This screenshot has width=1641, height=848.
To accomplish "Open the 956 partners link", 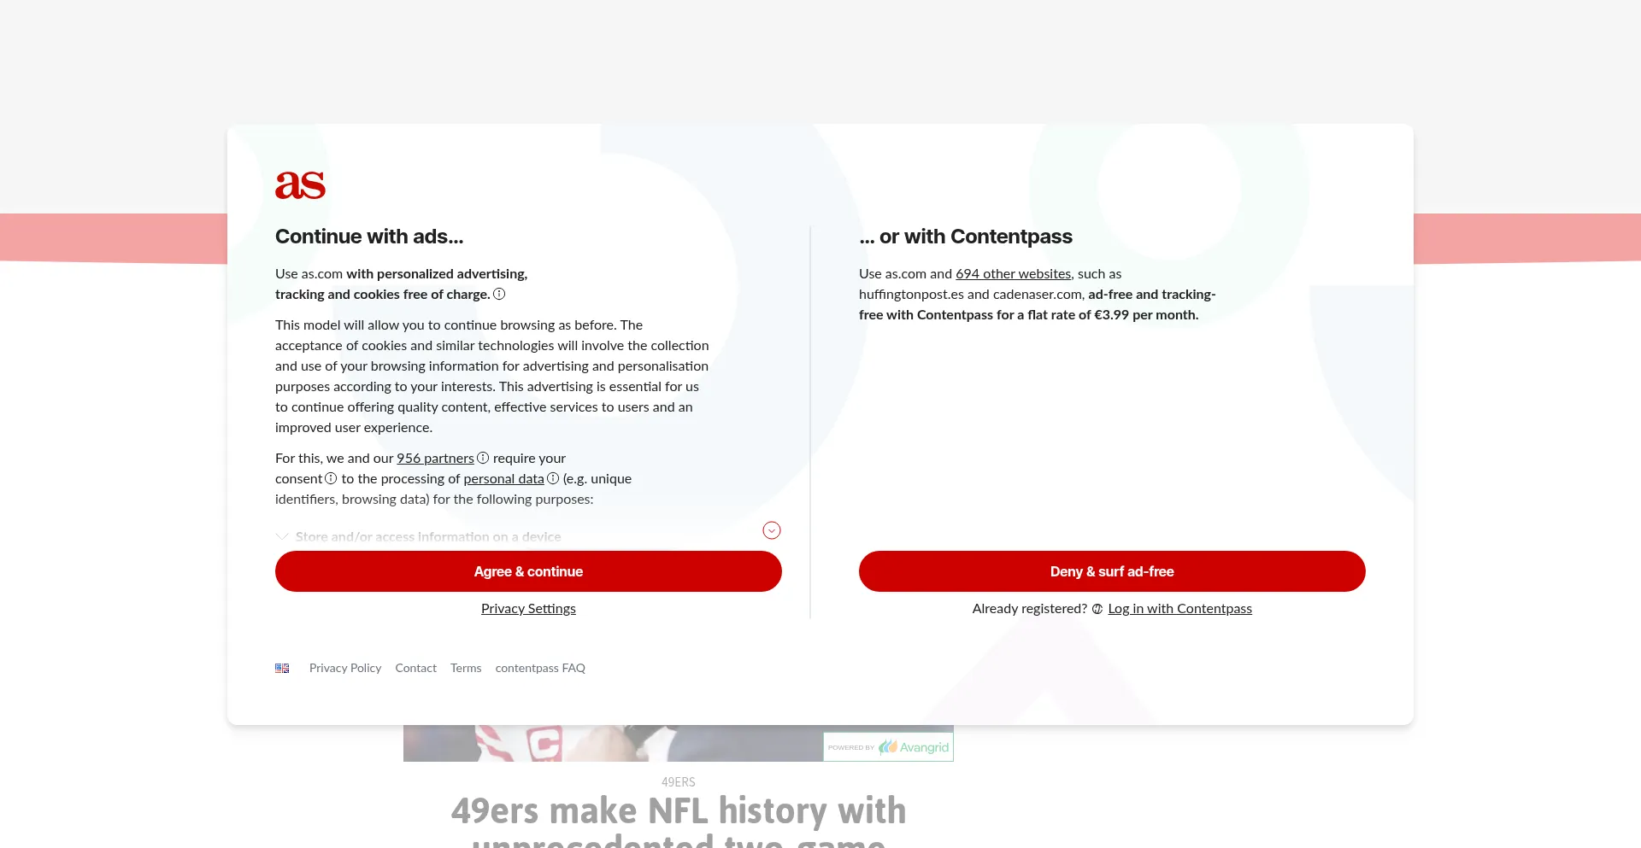I will click(x=435, y=459).
